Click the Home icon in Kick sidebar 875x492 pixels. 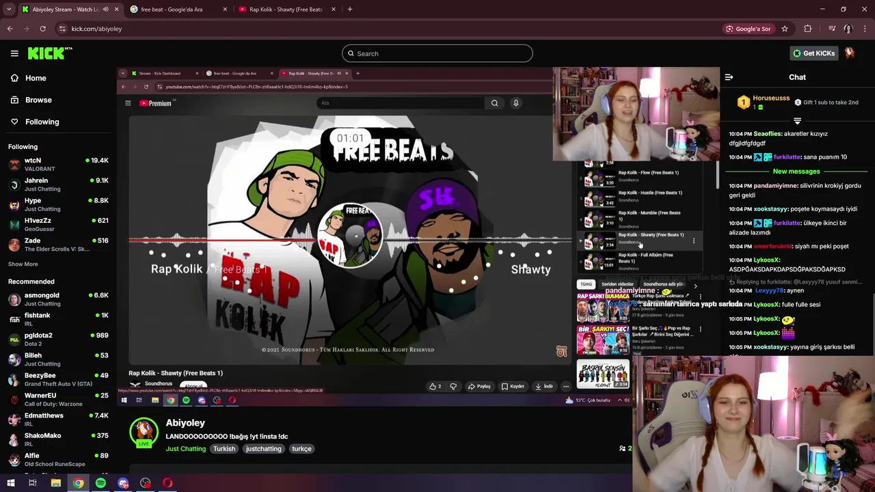pos(14,78)
